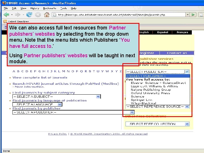
Task: Open Search HINARI journal articles through PubMed
Action: point(66,84)
